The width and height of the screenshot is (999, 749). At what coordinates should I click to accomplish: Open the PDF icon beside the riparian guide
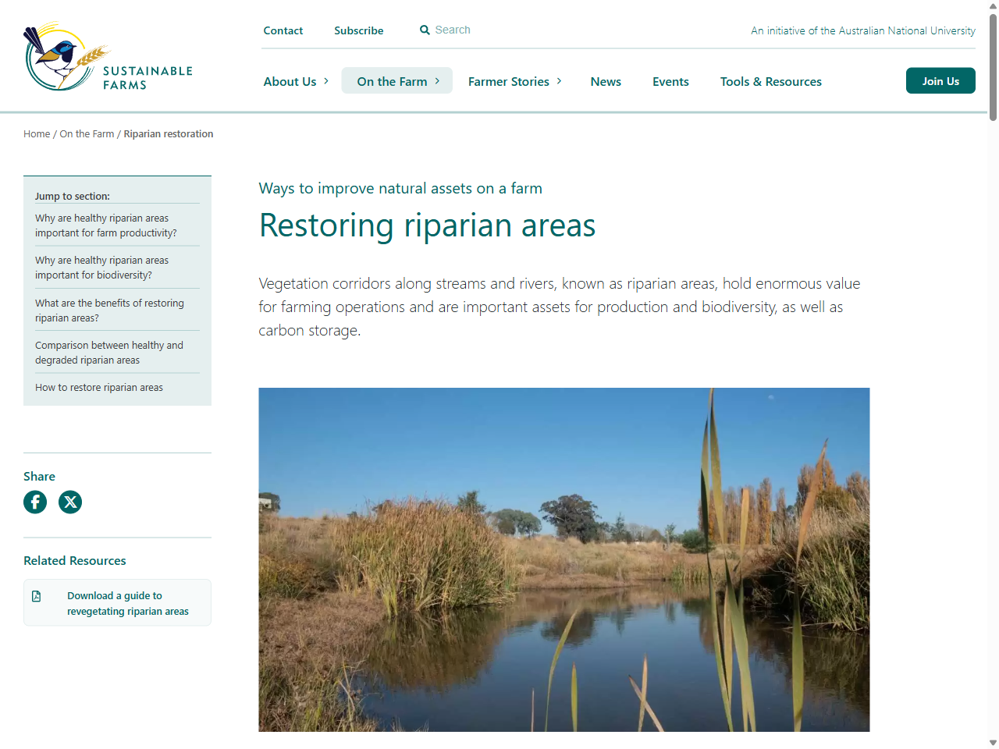tap(37, 595)
